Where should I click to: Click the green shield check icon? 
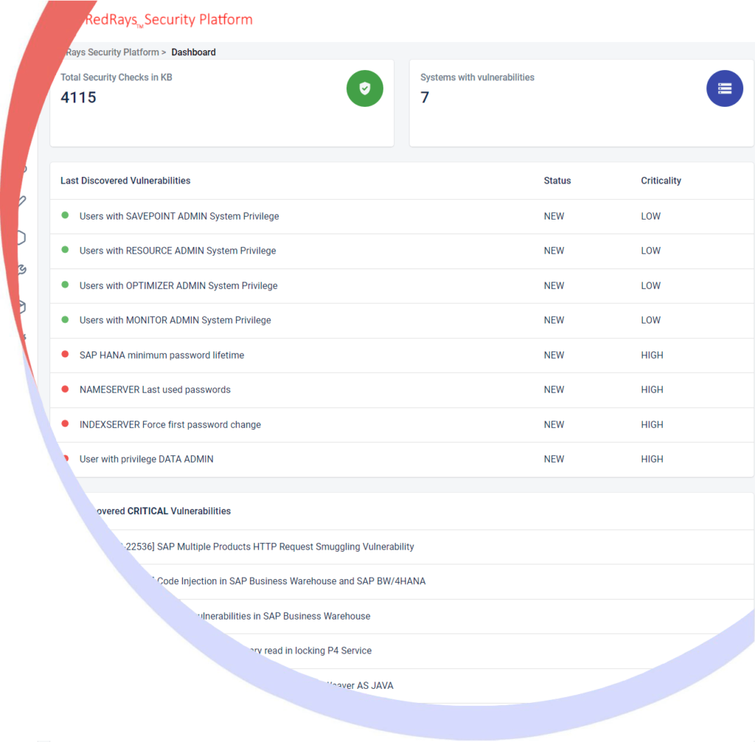coord(364,88)
